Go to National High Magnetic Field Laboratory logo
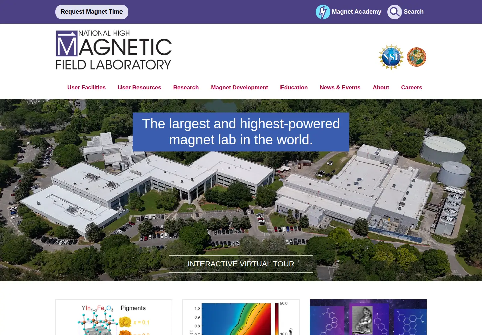The height and width of the screenshot is (335, 482). tap(113, 50)
